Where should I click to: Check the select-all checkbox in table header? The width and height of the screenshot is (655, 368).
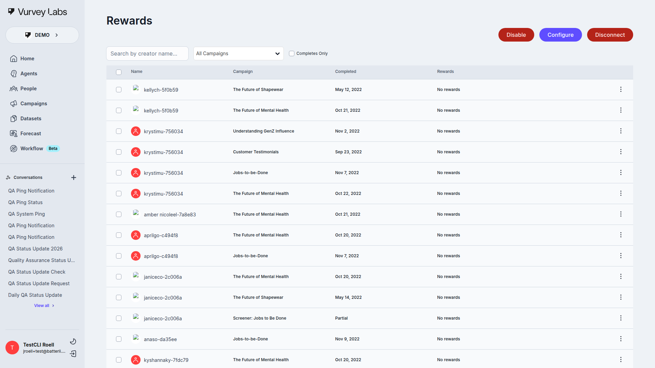point(119,72)
